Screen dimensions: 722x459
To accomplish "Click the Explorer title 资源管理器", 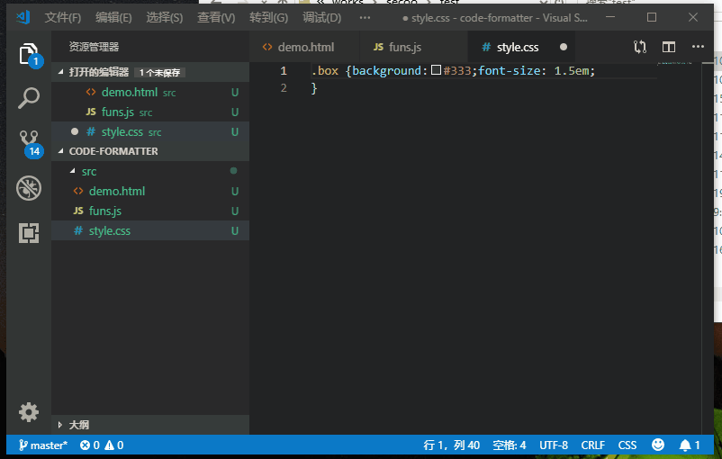I will click(x=94, y=47).
